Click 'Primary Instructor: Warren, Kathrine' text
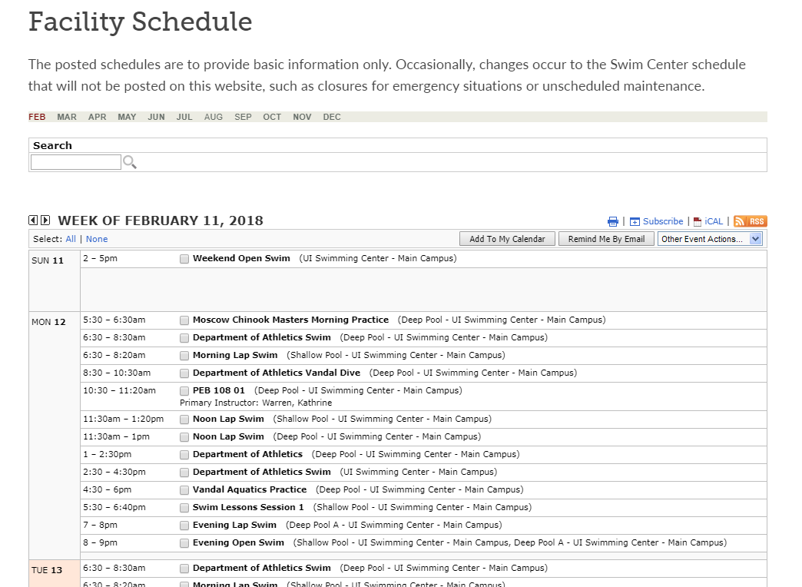Screen dimensions: 802x587 coord(256,403)
